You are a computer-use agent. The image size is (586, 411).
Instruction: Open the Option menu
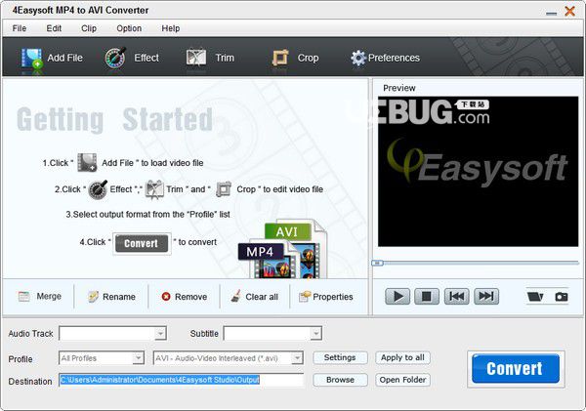click(129, 28)
